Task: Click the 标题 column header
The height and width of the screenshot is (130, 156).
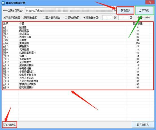Action: pos(22,23)
